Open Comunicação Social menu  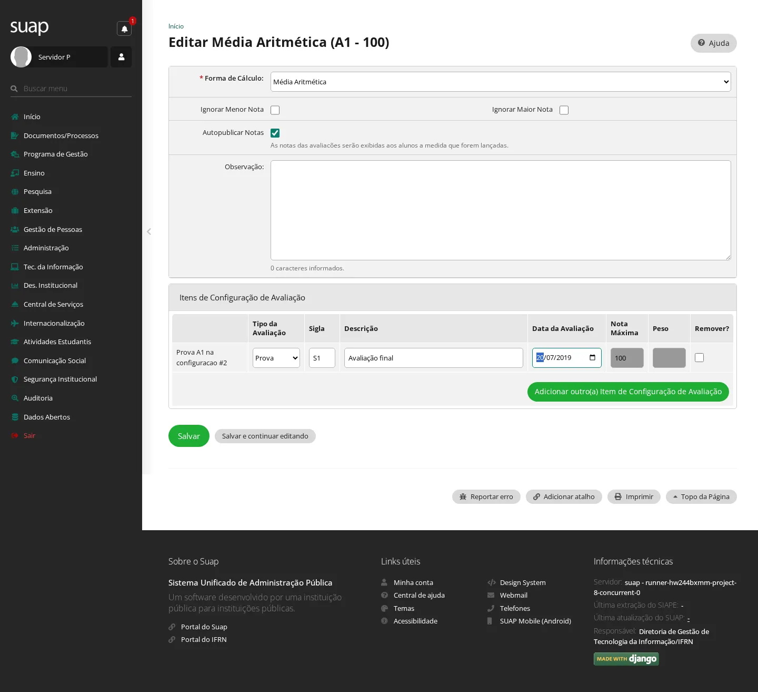coord(55,360)
